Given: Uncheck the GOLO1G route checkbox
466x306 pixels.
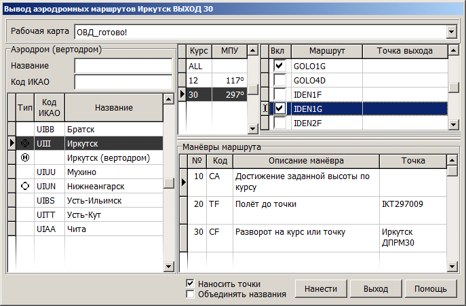Looking at the screenshot, I should [279, 66].
